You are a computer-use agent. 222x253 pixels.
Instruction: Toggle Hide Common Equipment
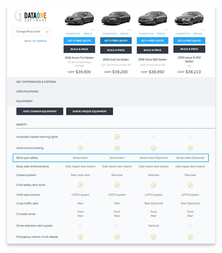(x=40, y=111)
